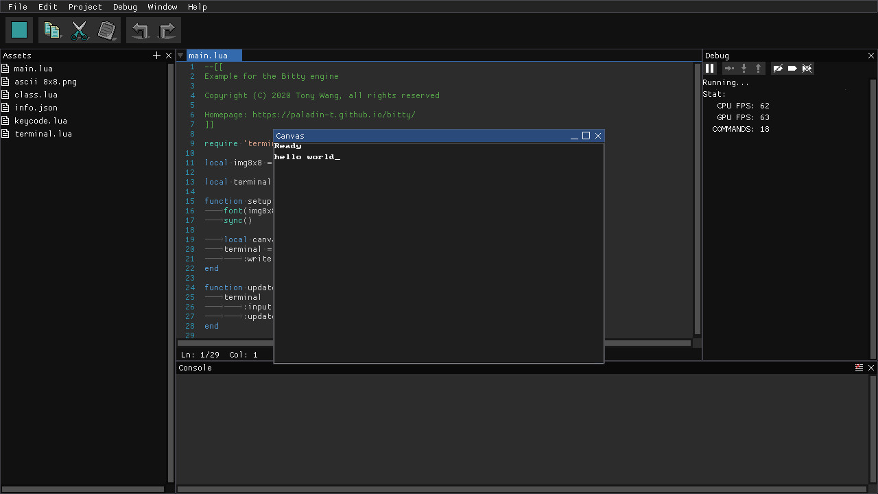Switch to the main.lua tab
Viewport: 878px width, 494px height.
pyautogui.click(x=213, y=55)
